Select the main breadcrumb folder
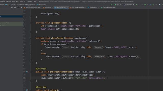This screenshot has width=163, height=91. click(2, 5)
